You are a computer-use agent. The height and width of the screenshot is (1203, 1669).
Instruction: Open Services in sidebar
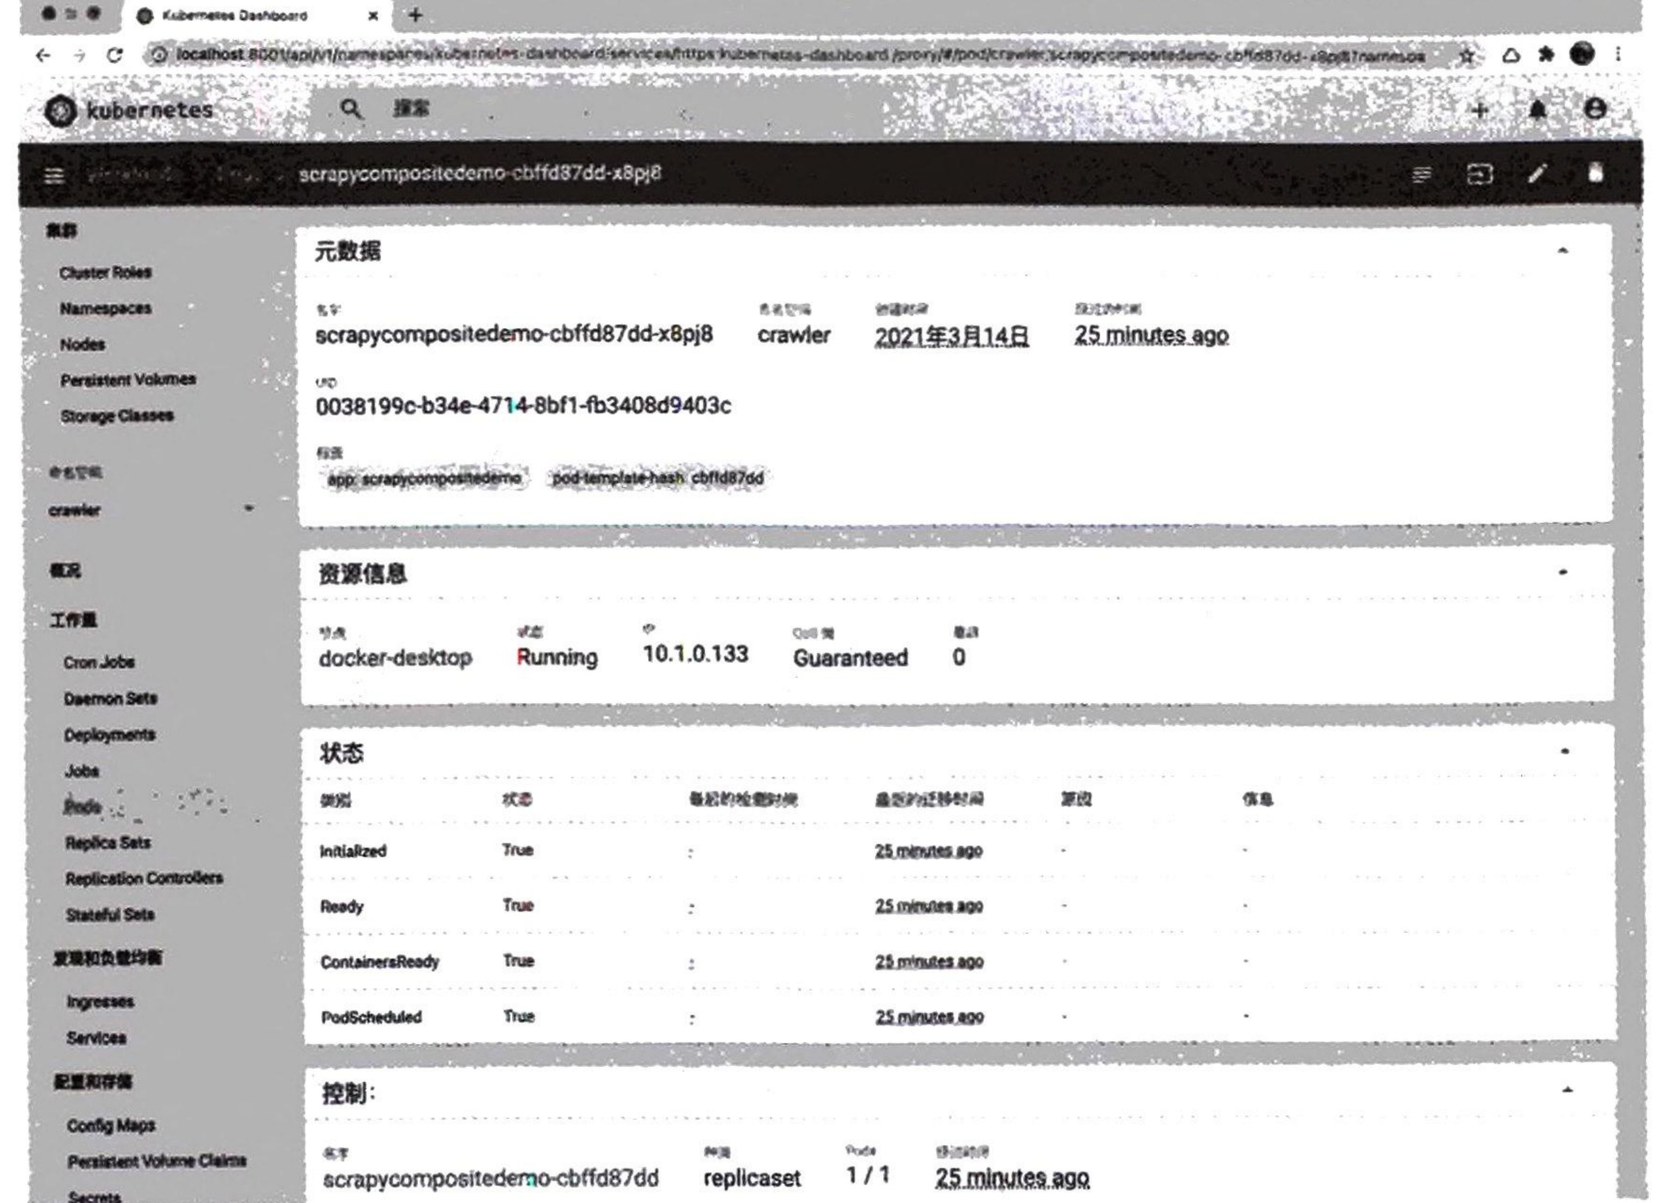click(96, 1038)
